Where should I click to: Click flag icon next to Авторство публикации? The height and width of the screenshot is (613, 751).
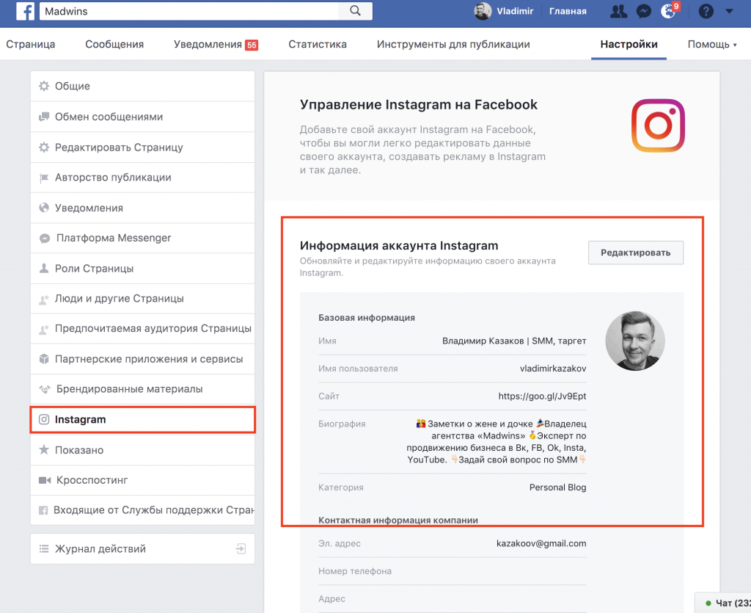pyautogui.click(x=44, y=178)
